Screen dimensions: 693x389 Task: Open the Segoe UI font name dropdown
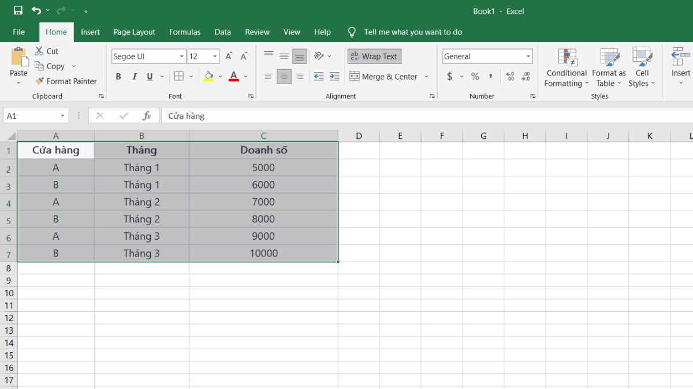coord(181,56)
